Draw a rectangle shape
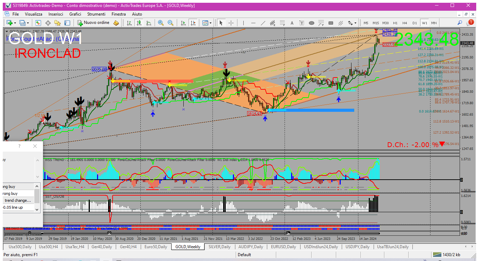The image size is (479, 261). [331, 23]
